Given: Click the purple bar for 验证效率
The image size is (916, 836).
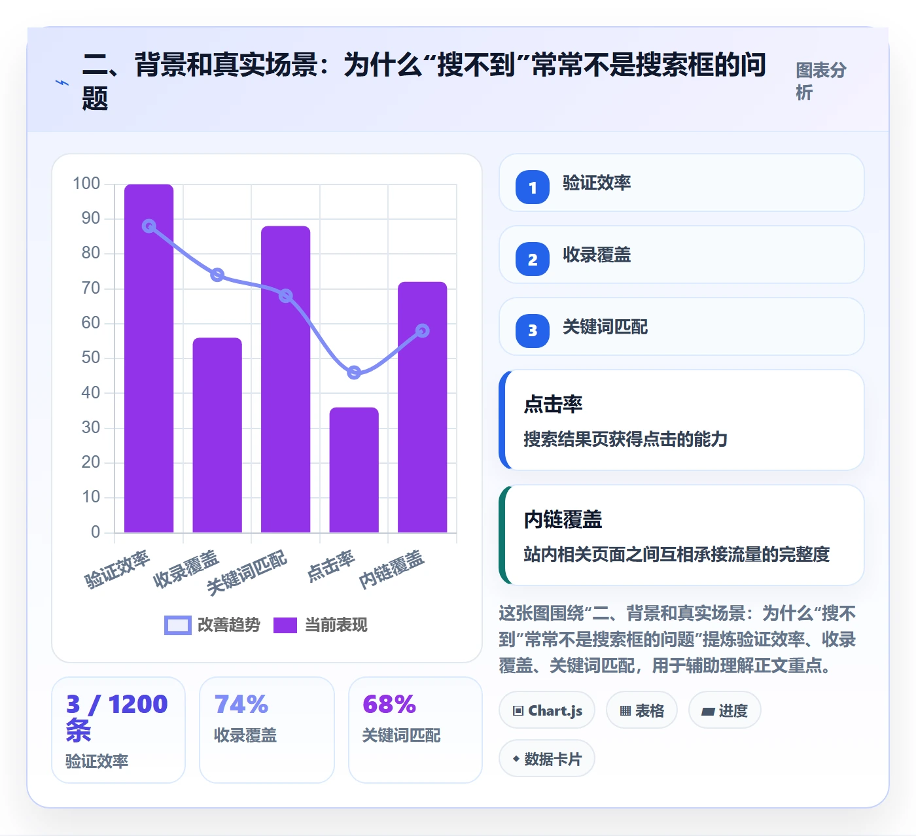Looking at the screenshot, I should tap(149, 358).
